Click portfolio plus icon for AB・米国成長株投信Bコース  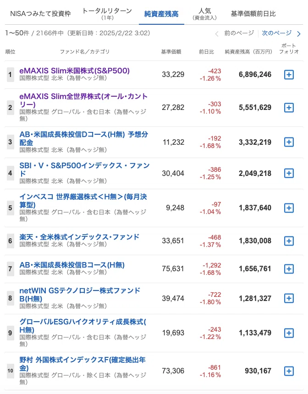[289, 269]
